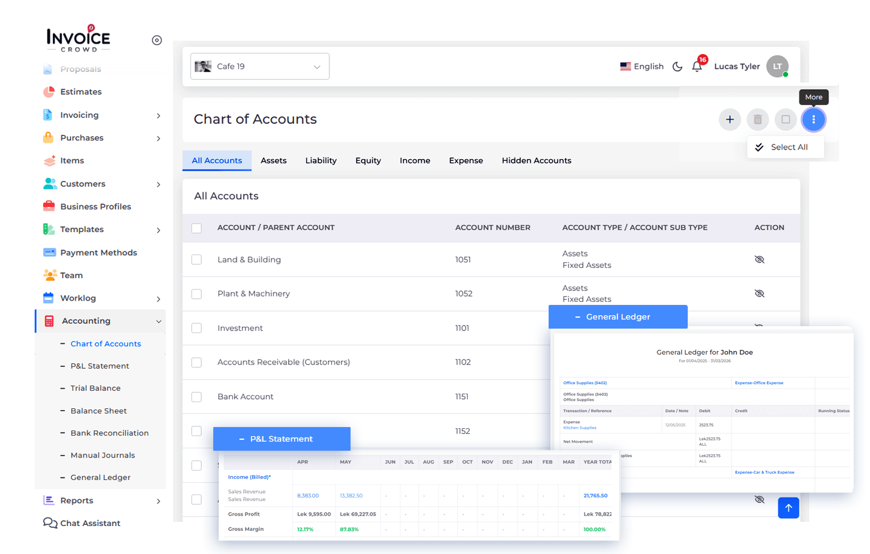
Task: Choose Select All from More menu
Action: pyautogui.click(x=788, y=147)
